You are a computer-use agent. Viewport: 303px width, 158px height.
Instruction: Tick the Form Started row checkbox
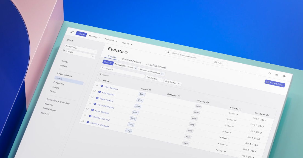pyautogui.click(x=87, y=109)
